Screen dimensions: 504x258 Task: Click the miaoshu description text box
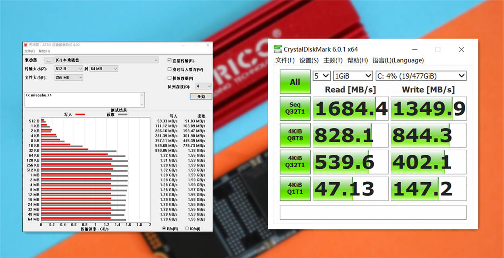pyautogui.click(x=84, y=100)
